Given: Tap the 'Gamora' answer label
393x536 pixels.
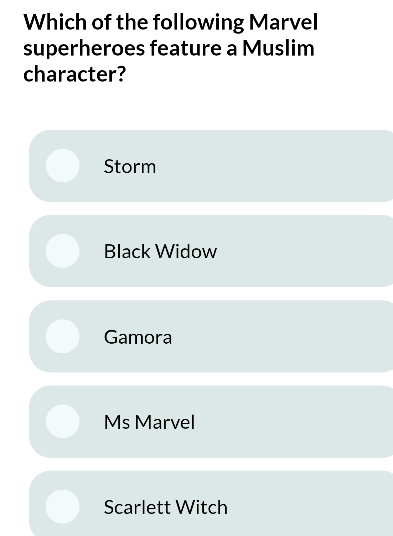Looking at the screenshot, I should [138, 337].
